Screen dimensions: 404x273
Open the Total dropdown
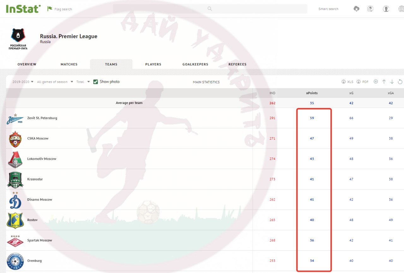click(x=83, y=82)
